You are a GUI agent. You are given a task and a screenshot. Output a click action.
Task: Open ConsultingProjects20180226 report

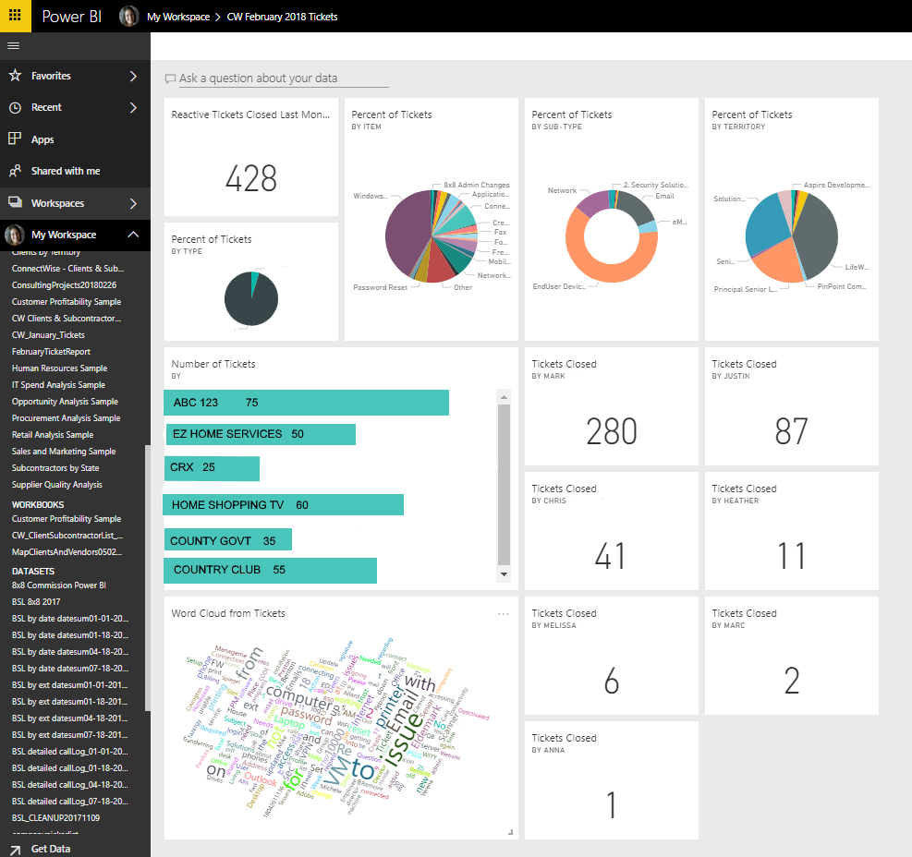click(x=64, y=285)
